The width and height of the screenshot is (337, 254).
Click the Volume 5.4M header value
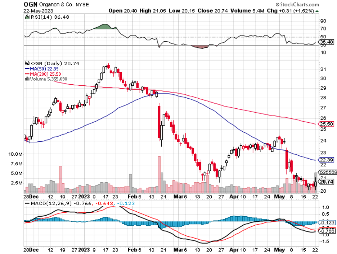coord(247,11)
